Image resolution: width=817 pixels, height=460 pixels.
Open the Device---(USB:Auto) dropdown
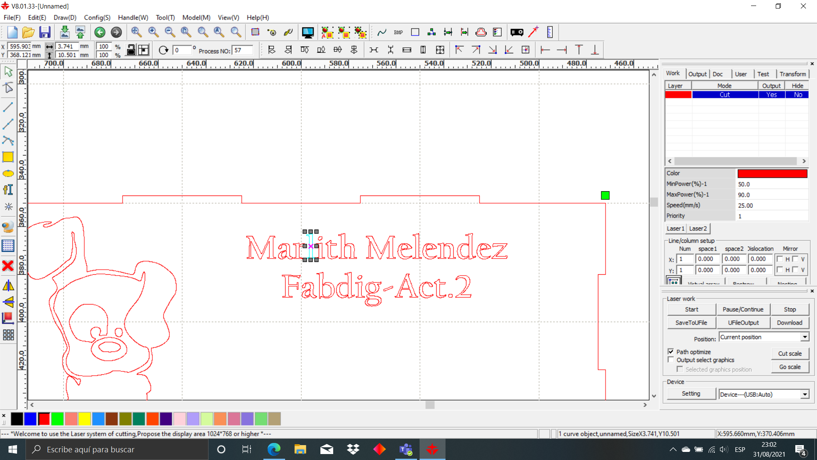(x=804, y=394)
